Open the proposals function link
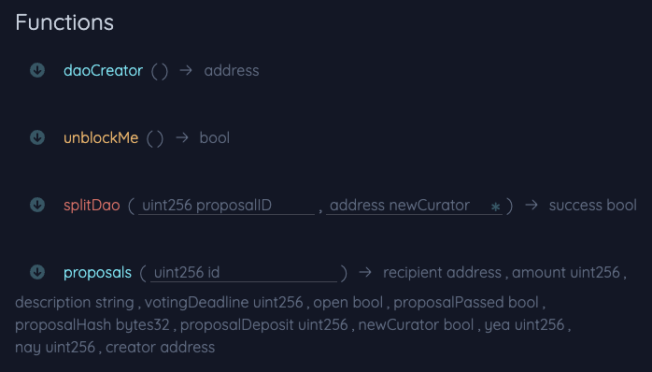 pyautogui.click(x=98, y=273)
